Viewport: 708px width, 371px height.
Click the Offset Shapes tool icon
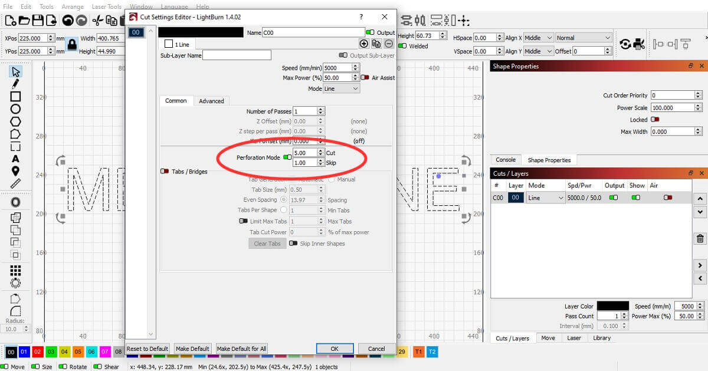15,202
